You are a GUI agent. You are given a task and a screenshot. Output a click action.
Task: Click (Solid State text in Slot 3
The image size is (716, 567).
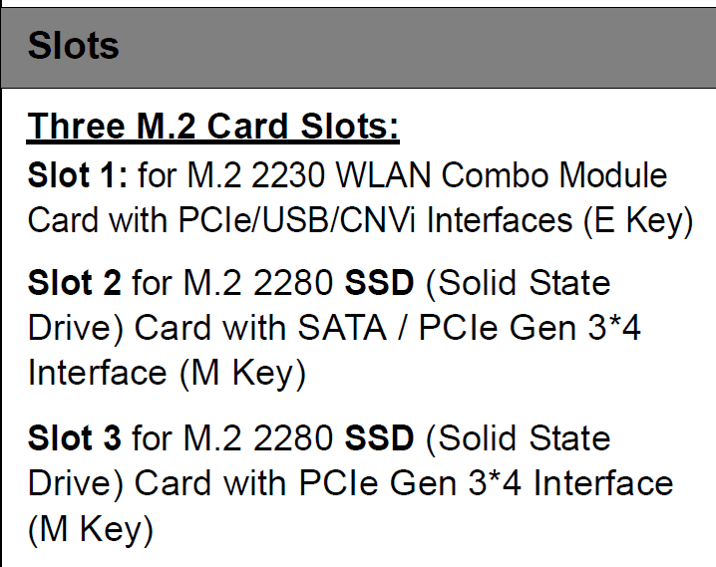[x=518, y=438]
